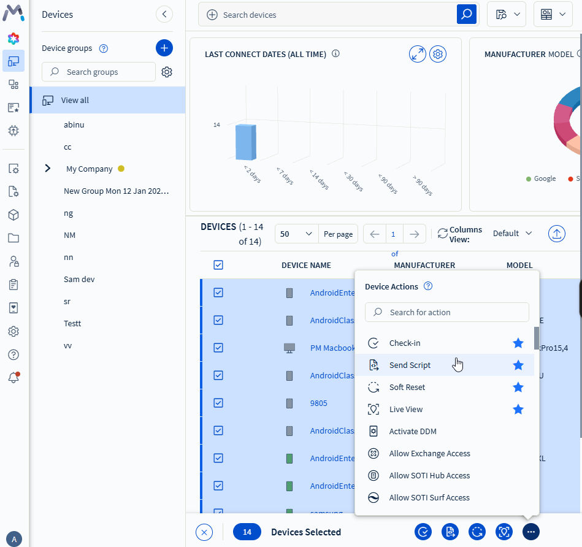
Task: Click the Search for action field
Action: pyautogui.click(x=447, y=312)
